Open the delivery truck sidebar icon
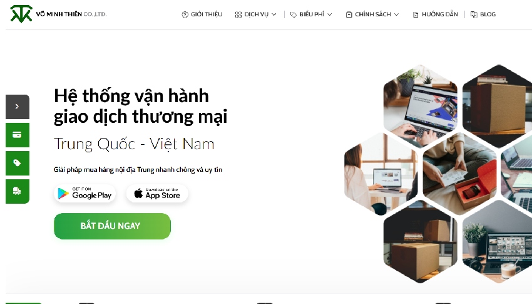This screenshot has height=304, width=532. 18,191
